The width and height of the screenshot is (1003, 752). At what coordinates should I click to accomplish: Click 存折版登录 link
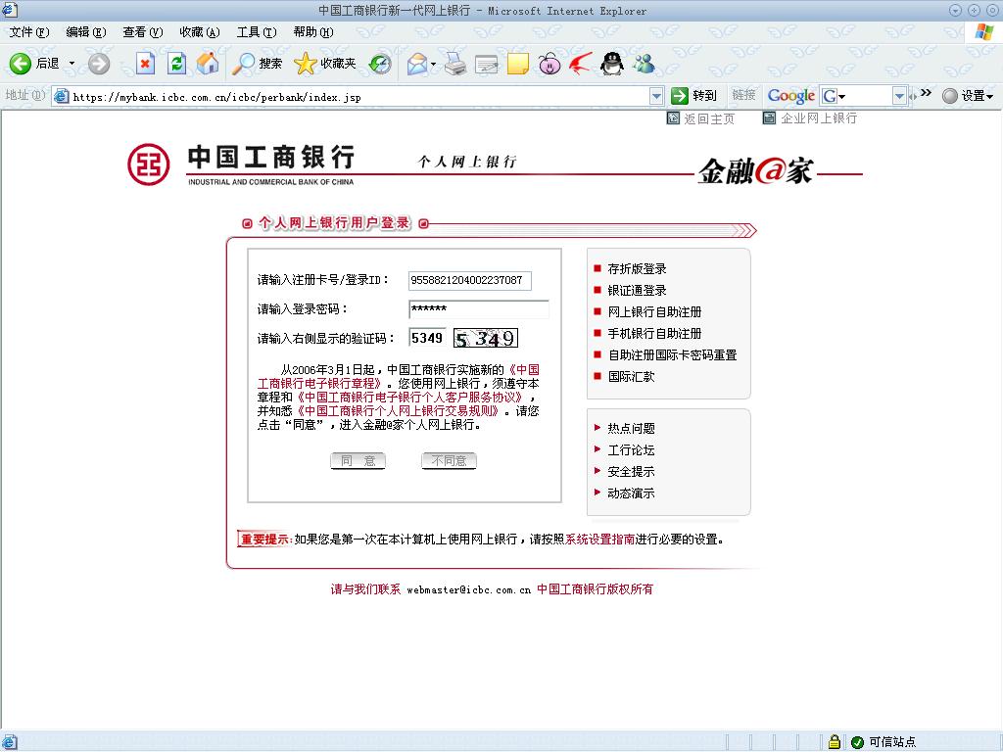tap(637, 269)
